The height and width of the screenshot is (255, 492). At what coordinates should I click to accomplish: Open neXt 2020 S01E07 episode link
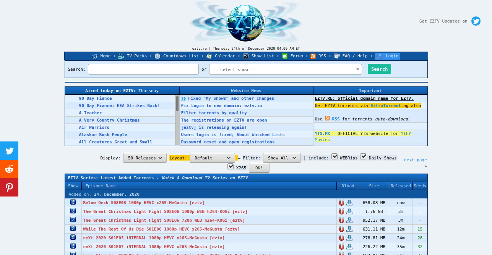tap(154, 247)
